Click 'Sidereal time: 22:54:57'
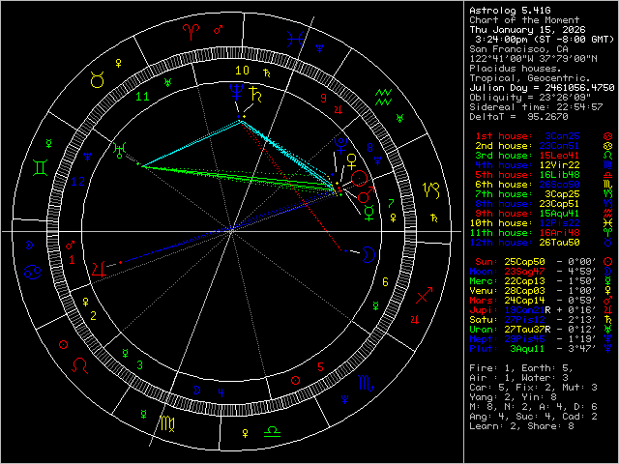 [536, 107]
